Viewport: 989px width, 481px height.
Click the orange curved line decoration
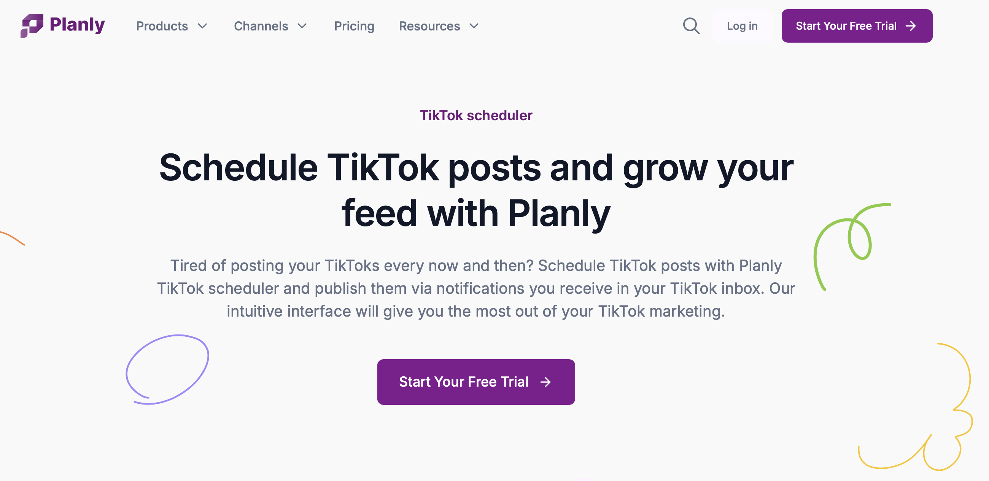[x=12, y=237]
